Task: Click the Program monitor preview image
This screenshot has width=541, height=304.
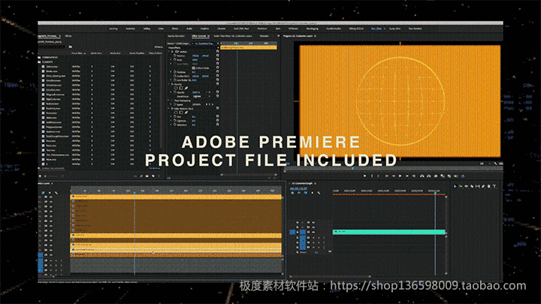Action: coord(400,101)
